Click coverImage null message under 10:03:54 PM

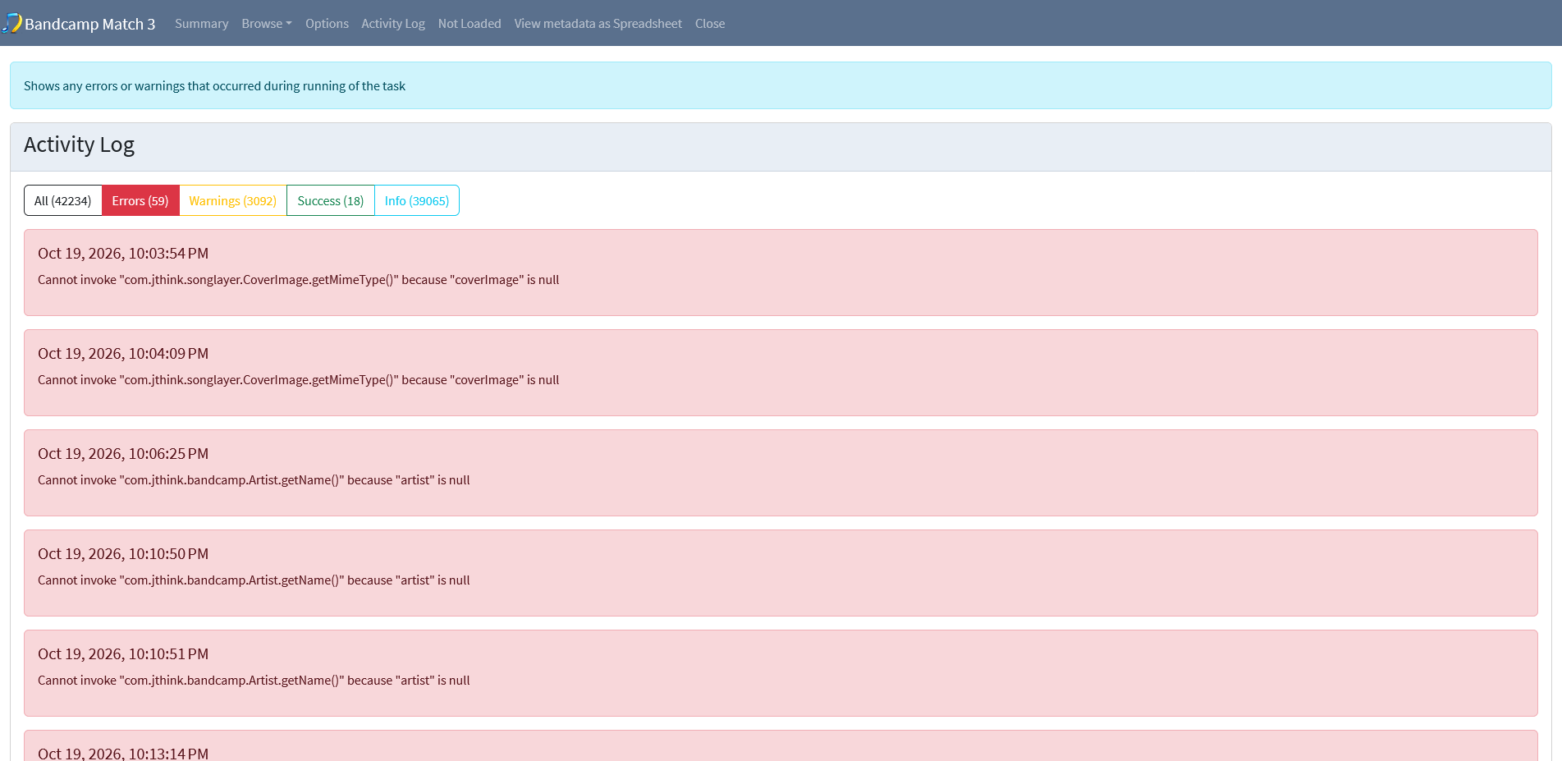pos(298,280)
